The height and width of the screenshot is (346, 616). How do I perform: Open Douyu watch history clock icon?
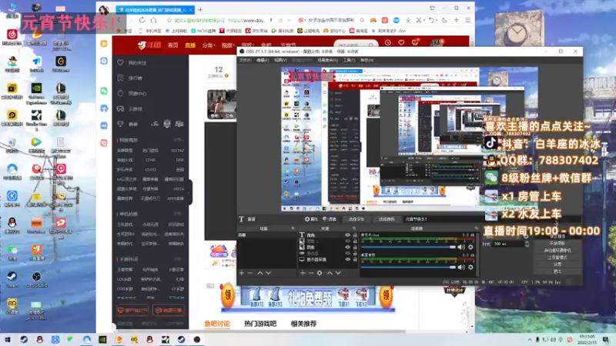(x=388, y=42)
